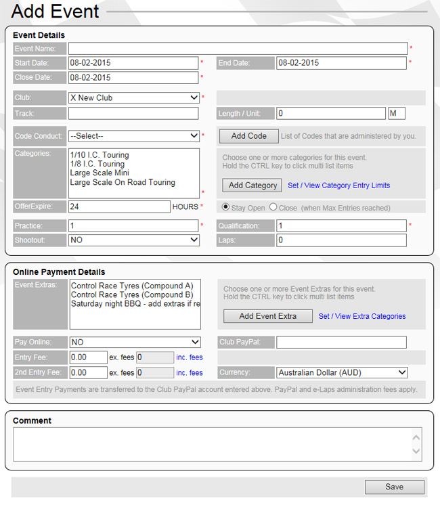Viewport: 440px width, 505px height.
Task: Focus the Track input field
Action: 133,113
